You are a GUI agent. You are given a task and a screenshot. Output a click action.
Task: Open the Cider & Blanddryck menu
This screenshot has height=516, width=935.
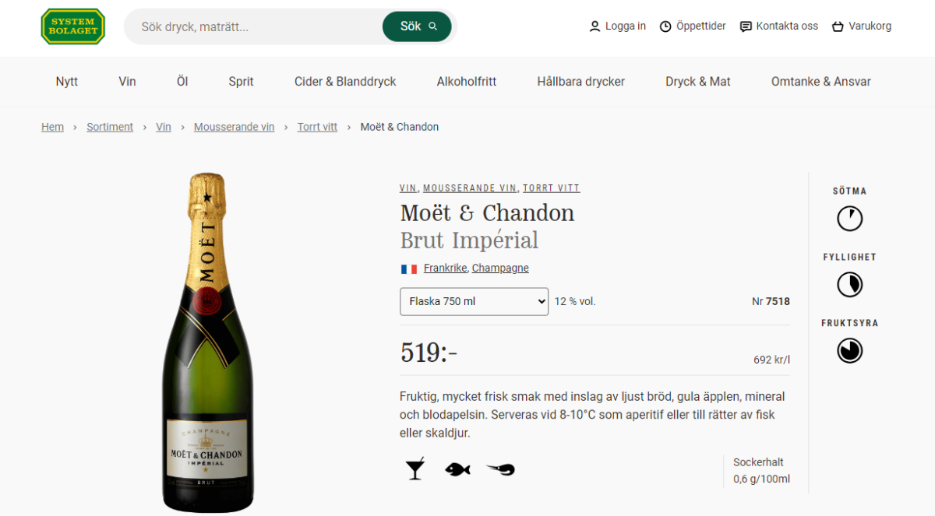point(345,82)
